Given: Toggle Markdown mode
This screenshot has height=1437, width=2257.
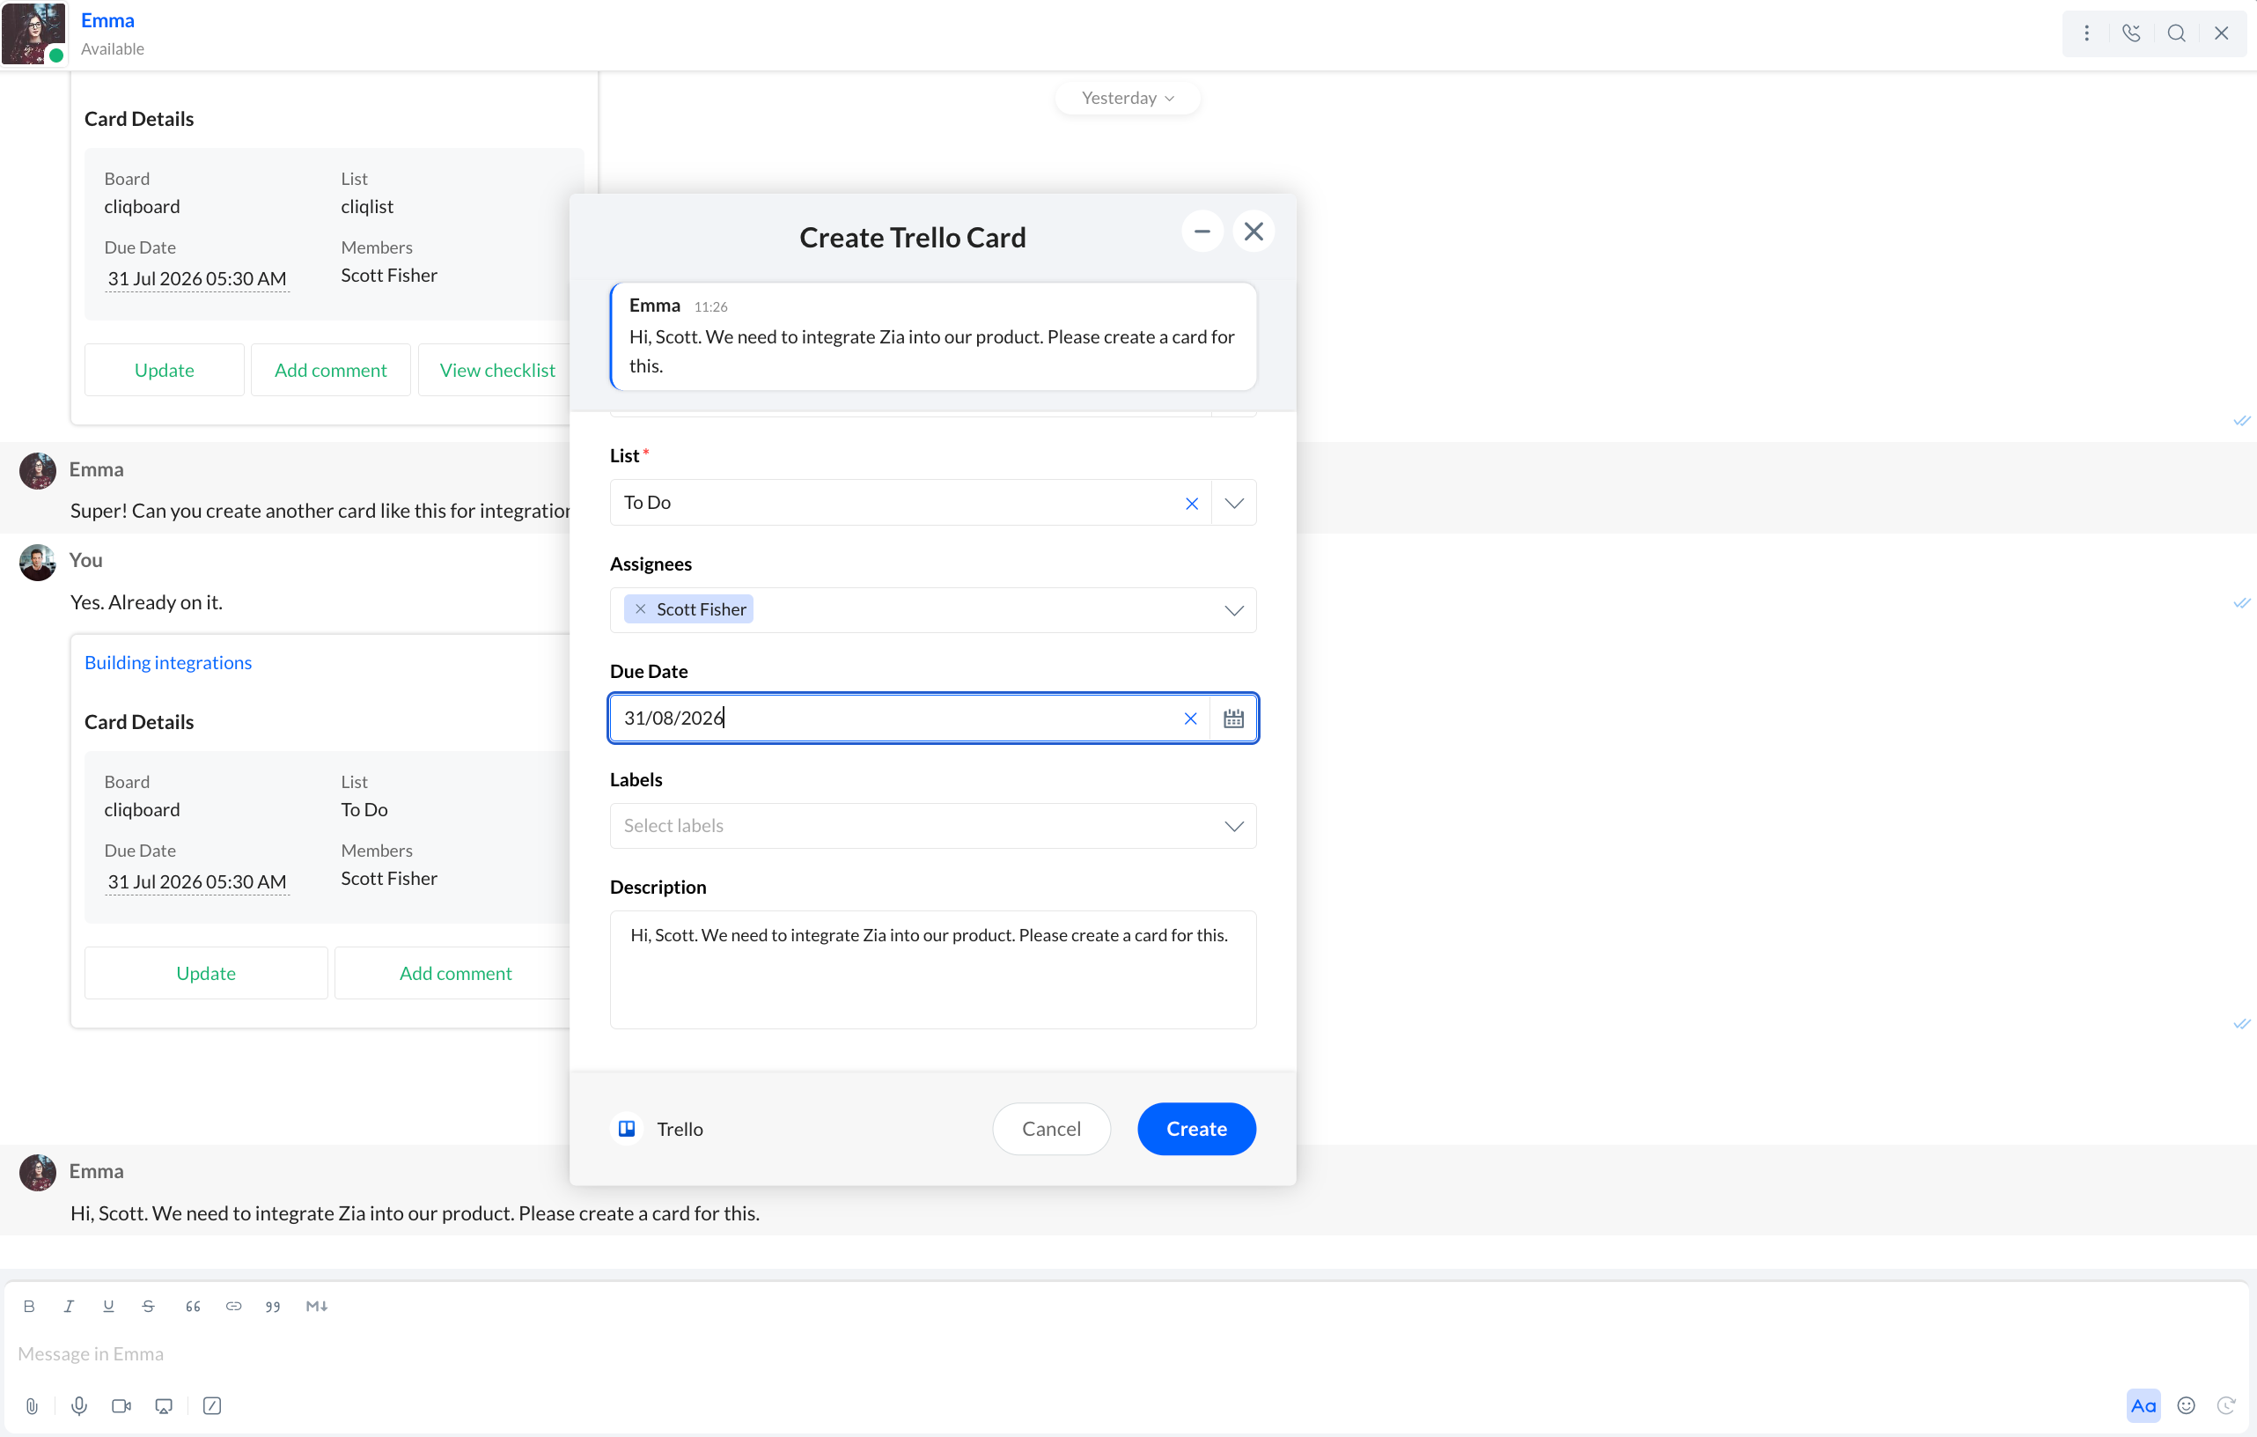Looking at the screenshot, I should pos(317,1306).
